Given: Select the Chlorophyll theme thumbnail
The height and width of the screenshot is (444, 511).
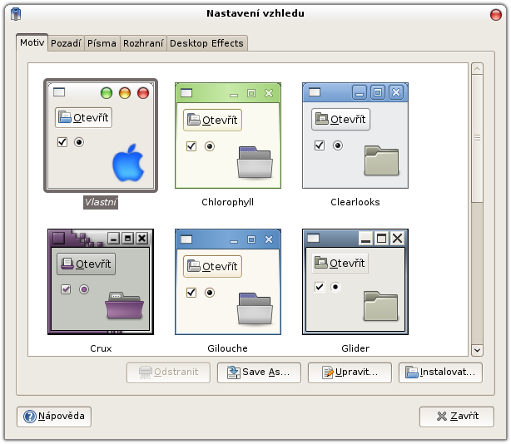Looking at the screenshot, I should click(228, 136).
